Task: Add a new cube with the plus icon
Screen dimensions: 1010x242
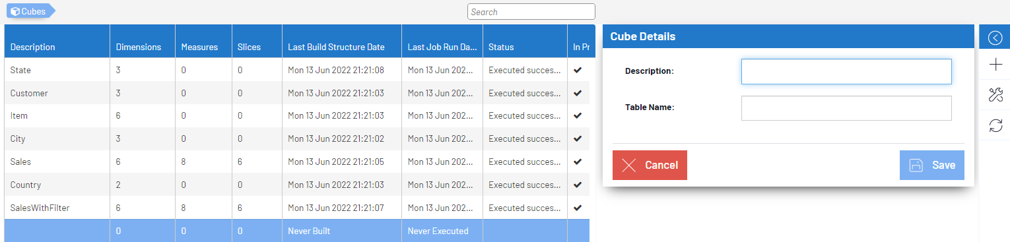Action: [995, 65]
